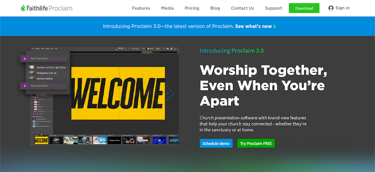Open the Contact Us page

(x=242, y=8)
